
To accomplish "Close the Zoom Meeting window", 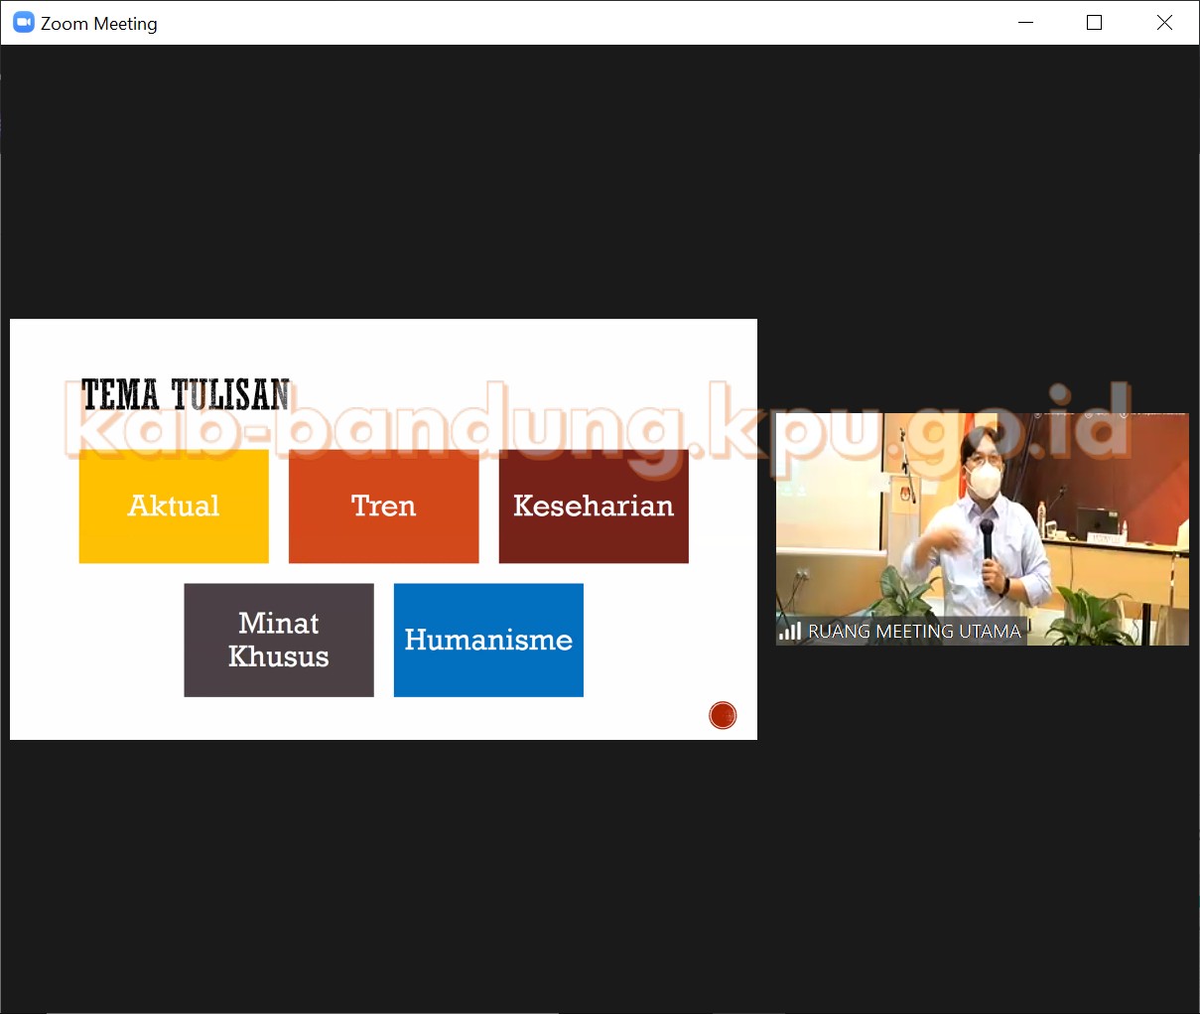I will (x=1164, y=23).
